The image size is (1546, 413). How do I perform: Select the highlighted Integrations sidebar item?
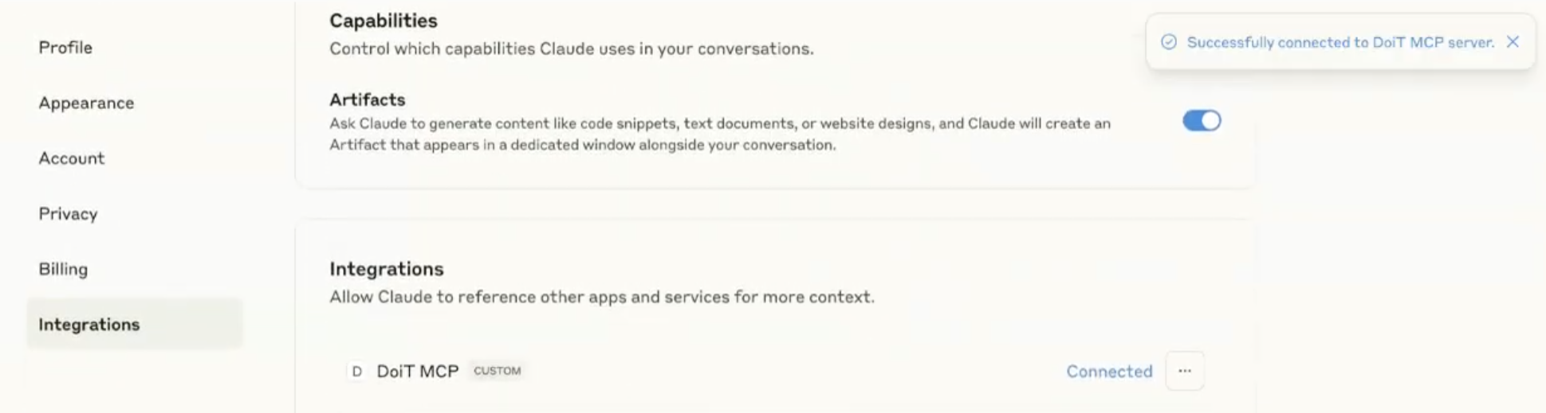[x=134, y=324]
